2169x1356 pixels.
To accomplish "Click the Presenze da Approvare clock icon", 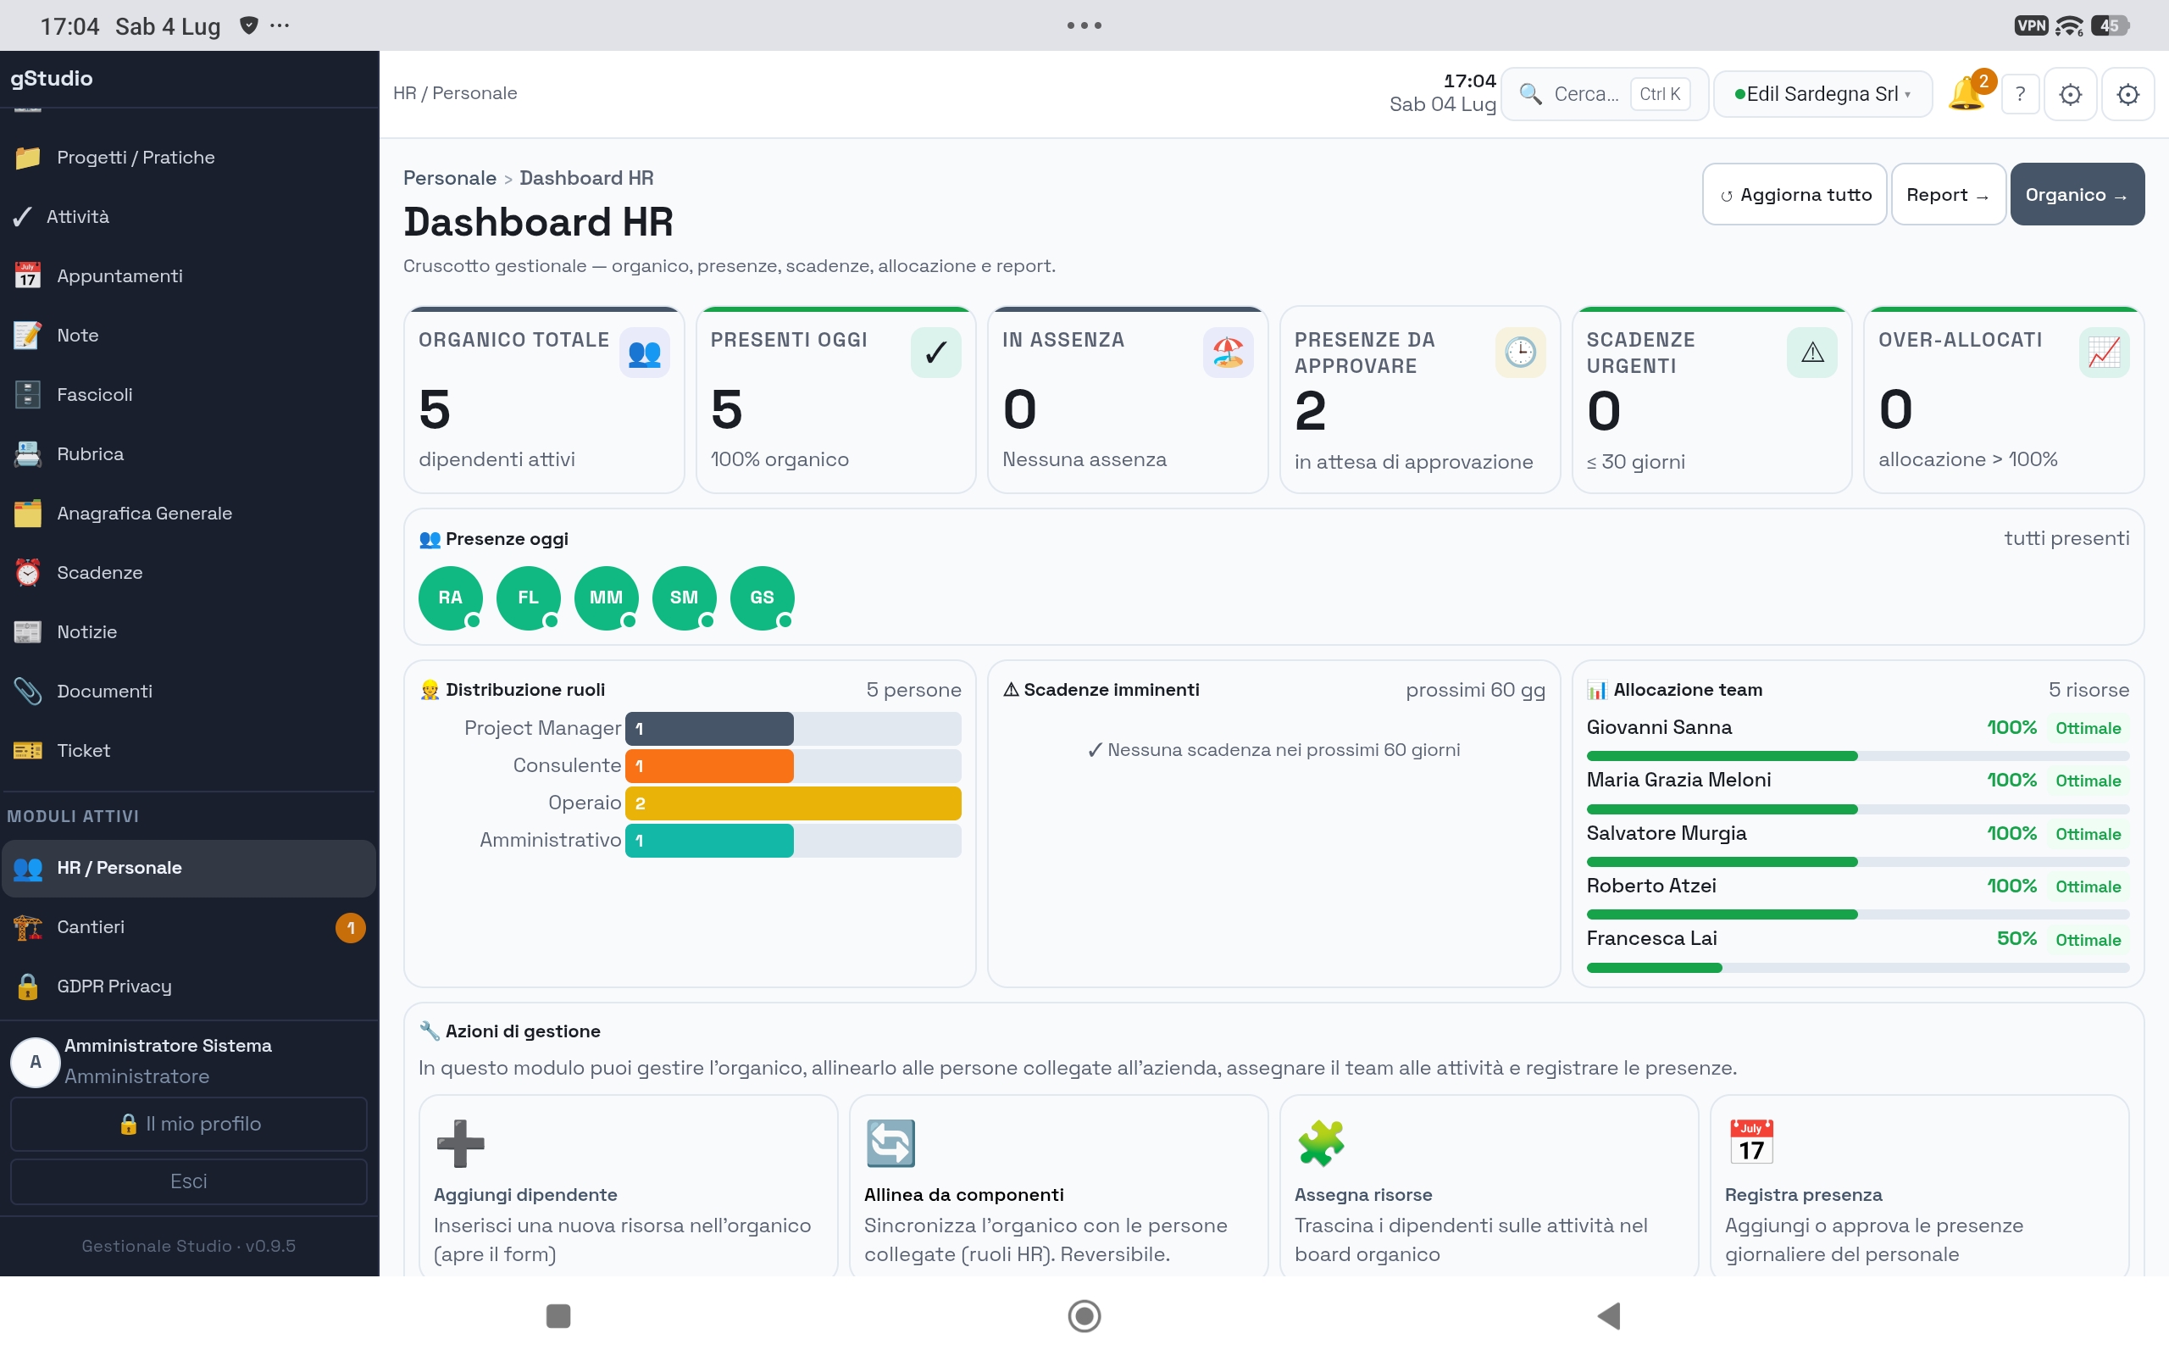I will click(1520, 353).
